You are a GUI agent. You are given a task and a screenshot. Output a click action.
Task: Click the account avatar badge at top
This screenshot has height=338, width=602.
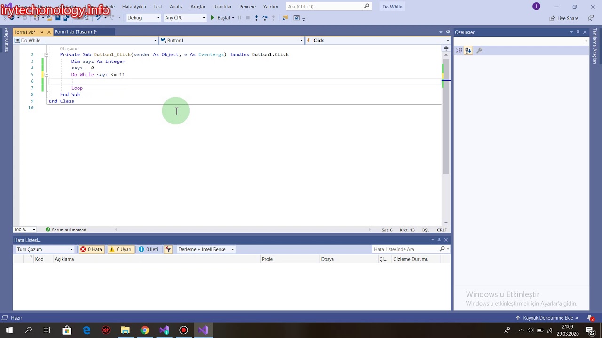(x=536, y=6)
